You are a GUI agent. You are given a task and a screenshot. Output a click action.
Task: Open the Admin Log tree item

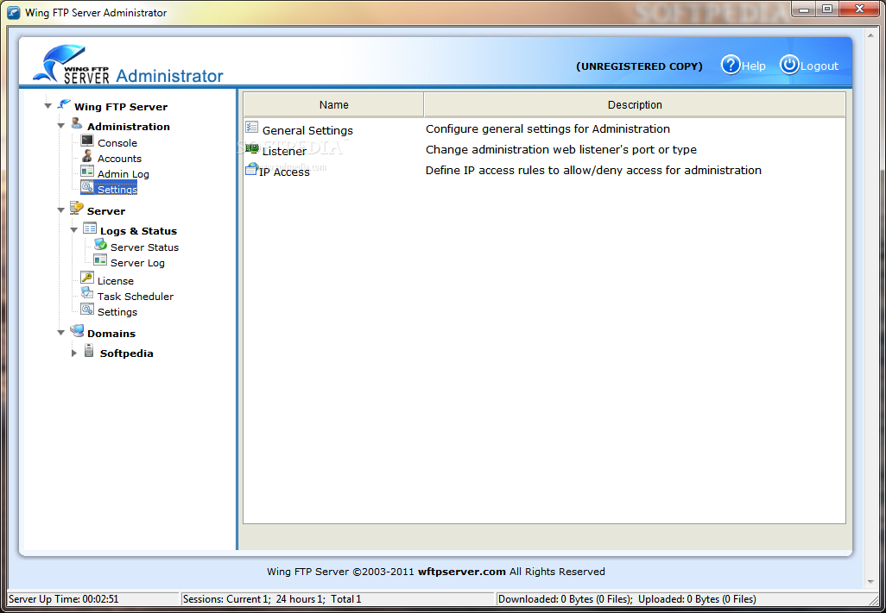(123, 174)
